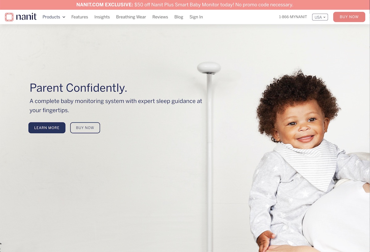Screen dimensions: 370x252
Task: Click the coral BUY NOW header button
Action: (x=349, y=17)
